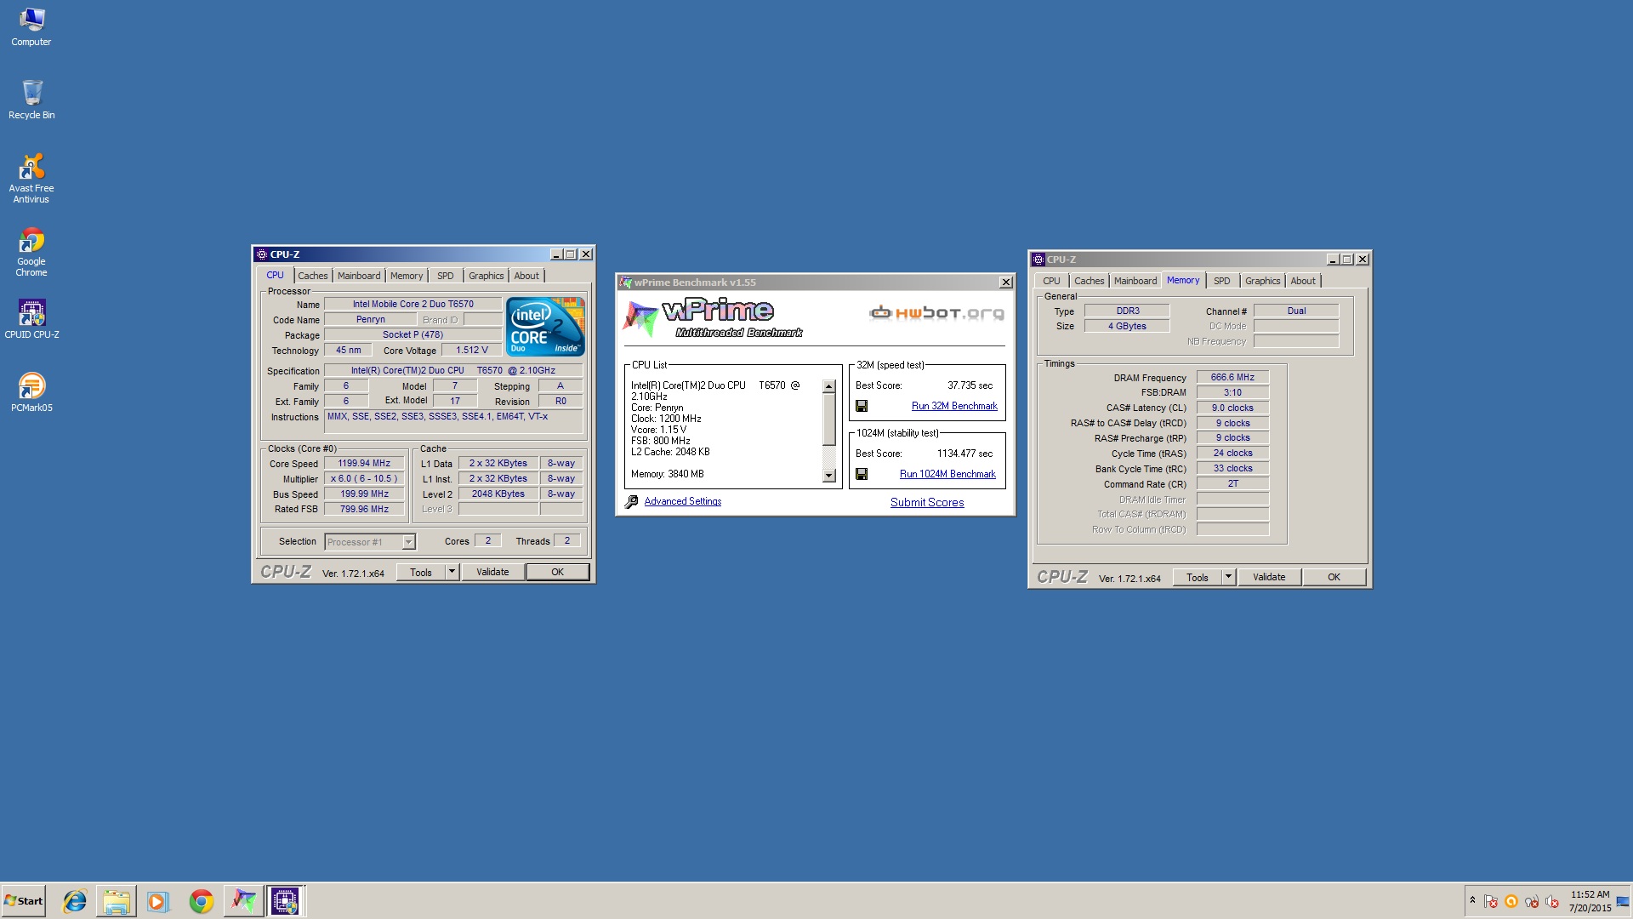The image size is (1633, 919).
Task: Expand Tools dropdown arrow in left CPU-Z
Action: pyautogui.click(x=452, y=573)
